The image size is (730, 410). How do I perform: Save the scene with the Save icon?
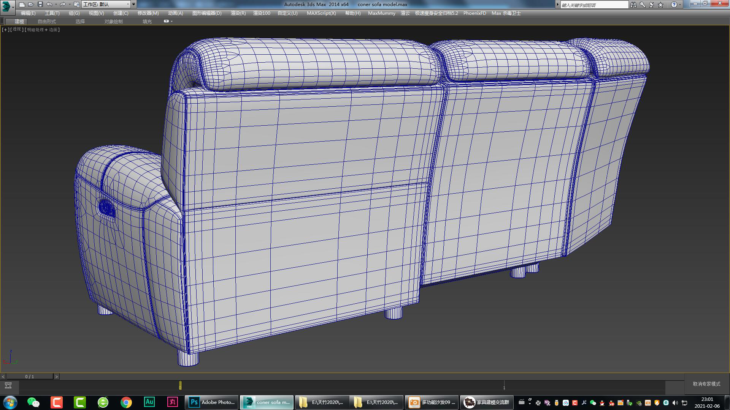pos(41,5)
